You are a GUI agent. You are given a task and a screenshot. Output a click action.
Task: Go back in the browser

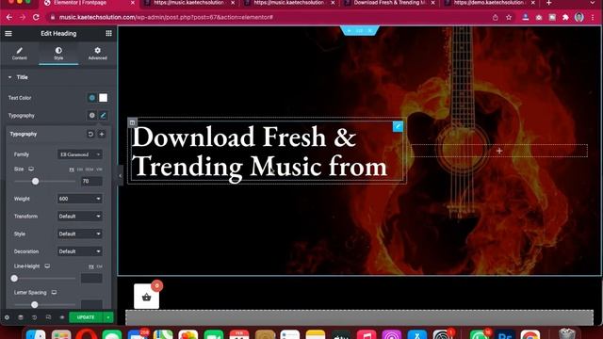tap(9, 17)
